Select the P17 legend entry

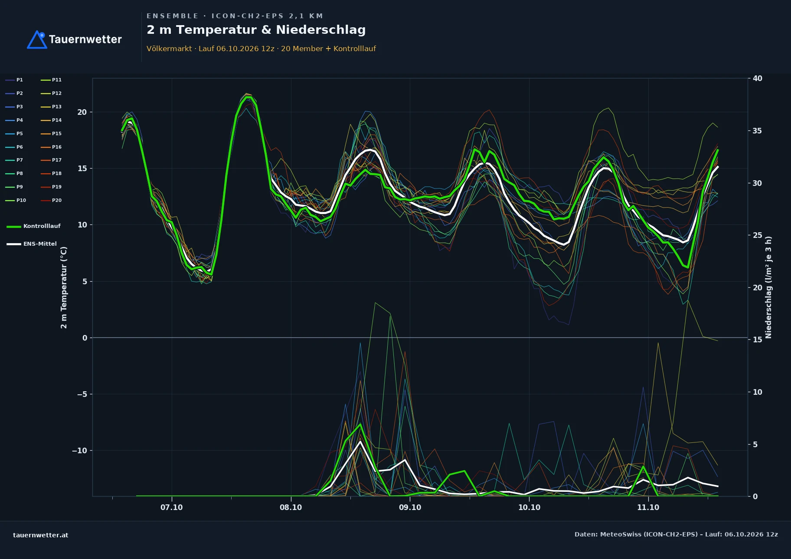[x=51, y=160]
